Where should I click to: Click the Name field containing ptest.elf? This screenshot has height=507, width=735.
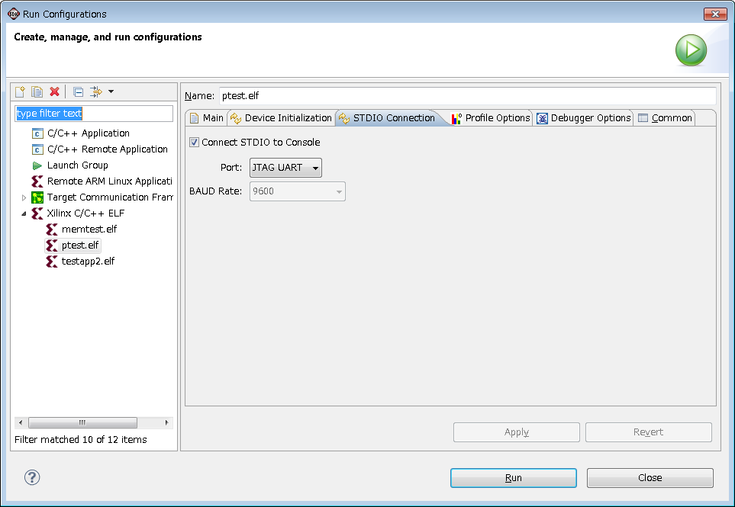click(466, 96)
